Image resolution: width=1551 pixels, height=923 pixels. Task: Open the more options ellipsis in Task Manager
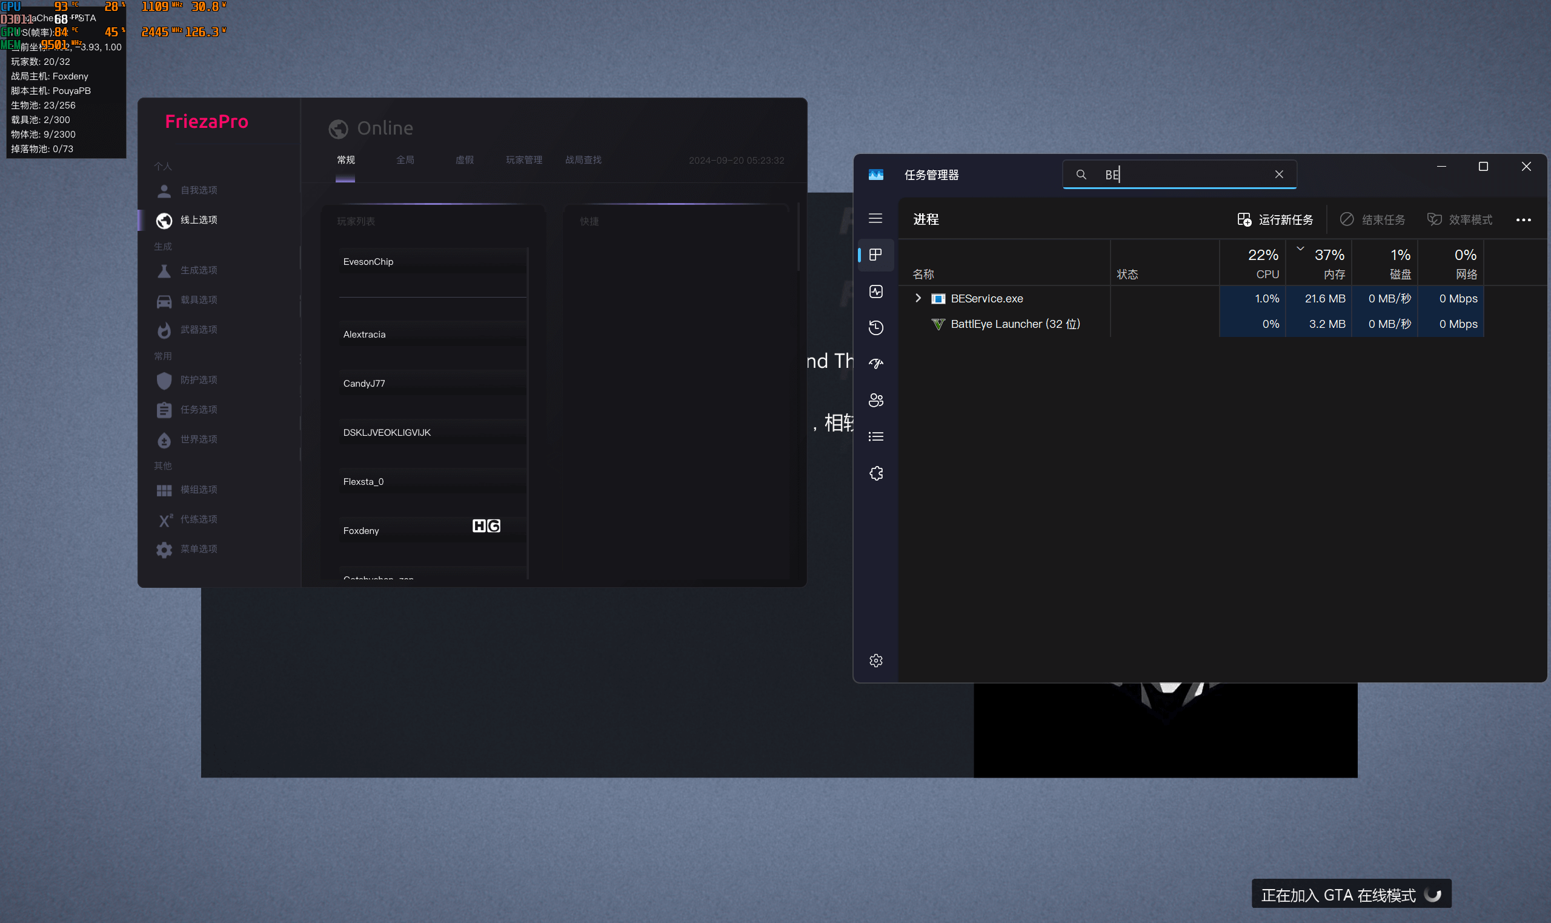tap(1523, 220)
